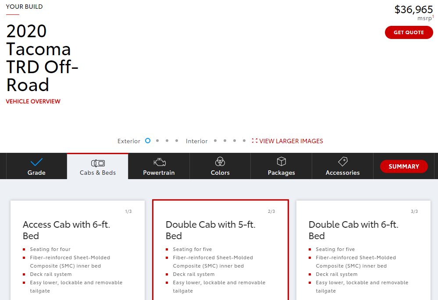Select the second Exterior image dot
Screen dimensions: 438x300
pos(157,141)
